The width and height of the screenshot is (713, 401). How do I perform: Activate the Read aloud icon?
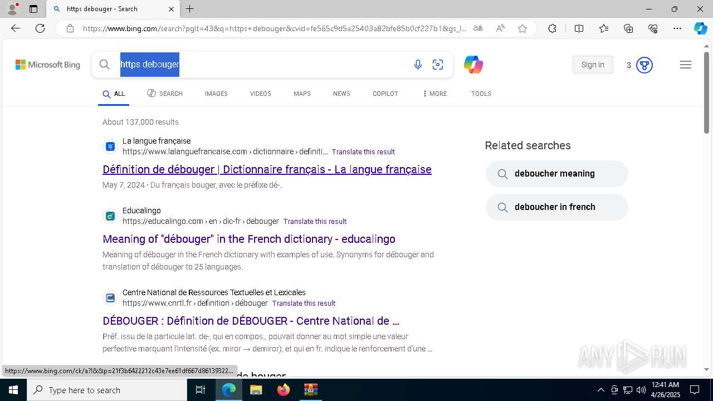[500, 28]
